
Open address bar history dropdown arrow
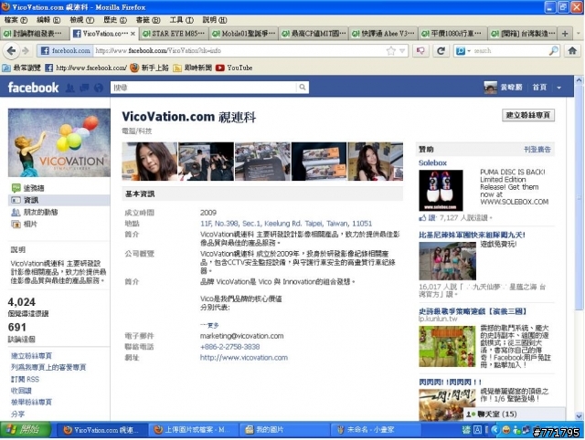402,51
